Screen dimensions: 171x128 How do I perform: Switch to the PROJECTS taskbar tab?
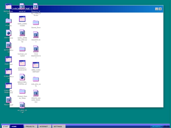pyautogui.click(x=31, y=126)
